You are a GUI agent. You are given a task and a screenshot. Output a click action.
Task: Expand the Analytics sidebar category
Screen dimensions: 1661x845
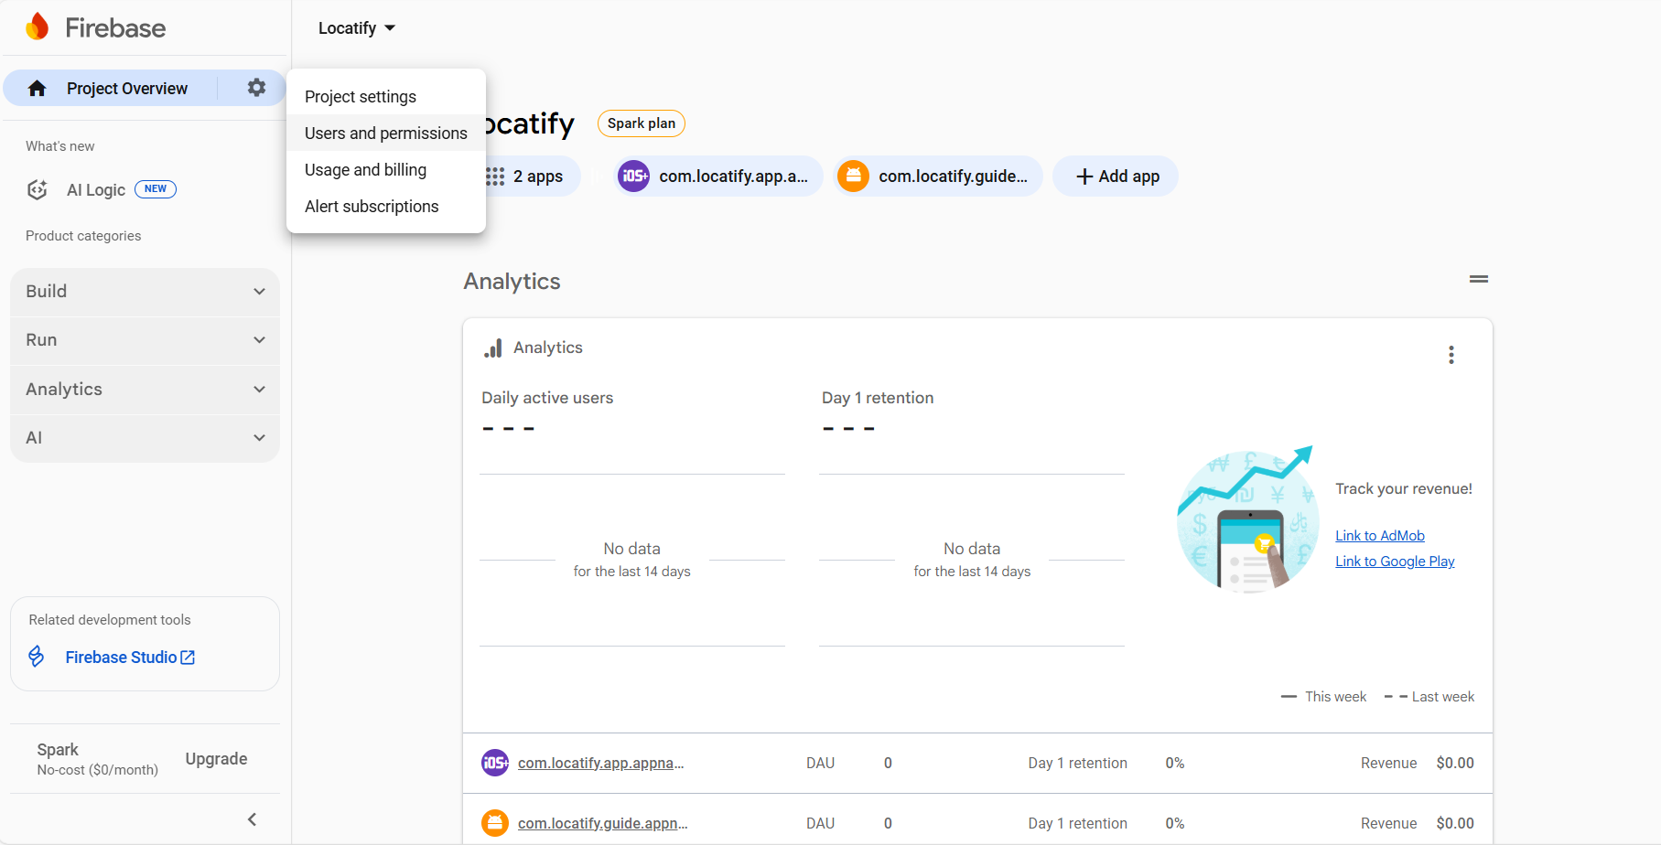coord(145,390)
